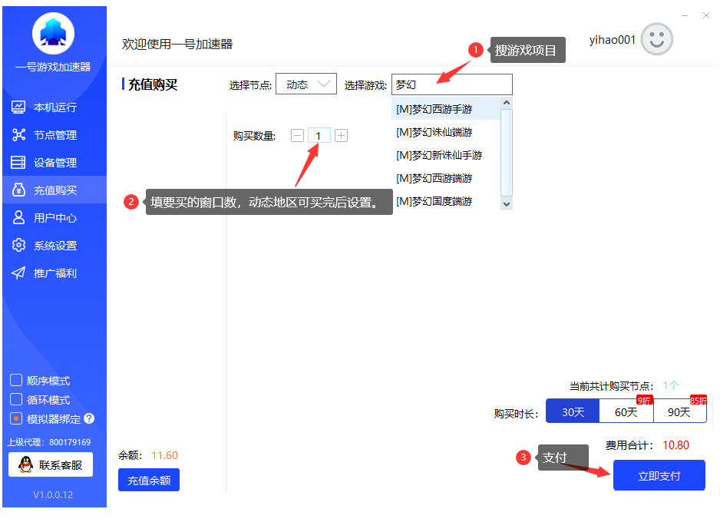The width and height of the screenshot is (720, 522).
Task: Click the smiley user avatar
Action: [657, 39]
